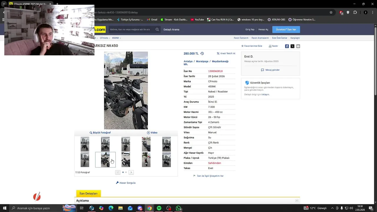Select the highlighted seventh photo thumbnail
The image size is (377, 212).
click(x=105, y=160)
